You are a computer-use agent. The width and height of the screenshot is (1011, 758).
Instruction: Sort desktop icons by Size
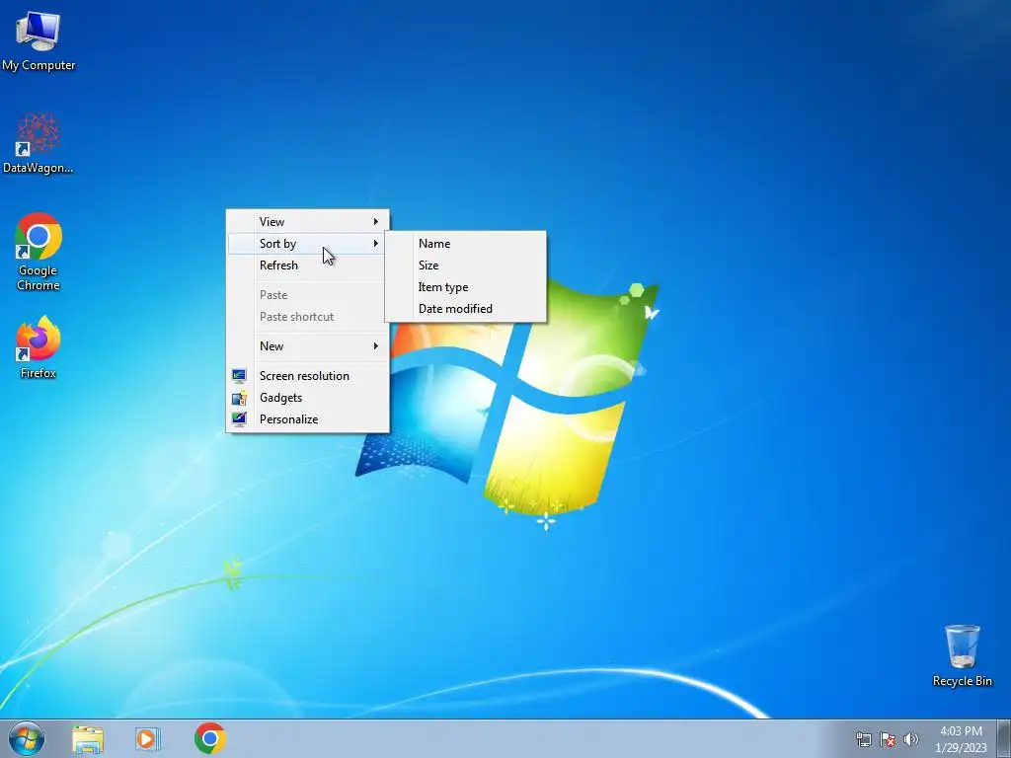click(x=466, y=265)
